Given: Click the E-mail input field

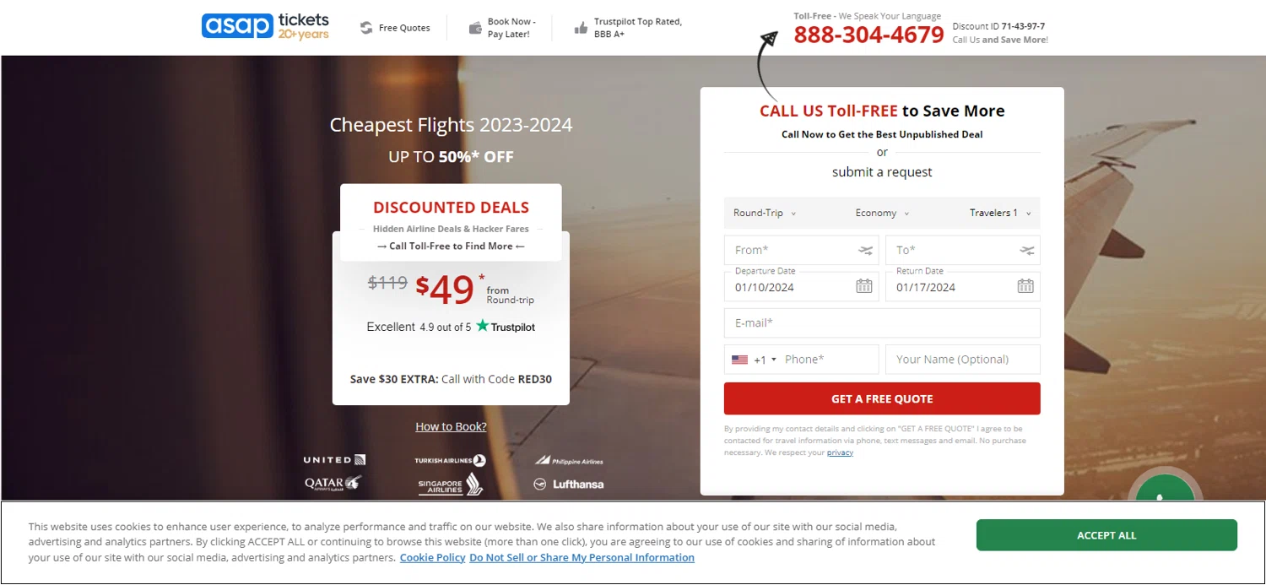Looking at the screenshot, I should point(881,323).
